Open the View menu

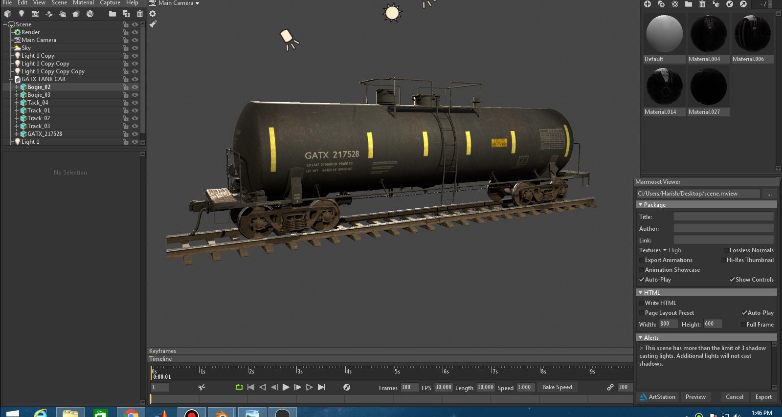[x=39, y=3]
